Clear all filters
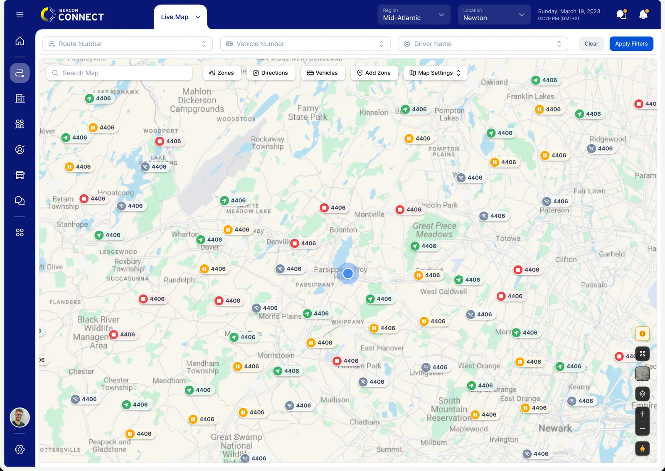The height and width of the screenshot is (471, 665). coord(591,44)
